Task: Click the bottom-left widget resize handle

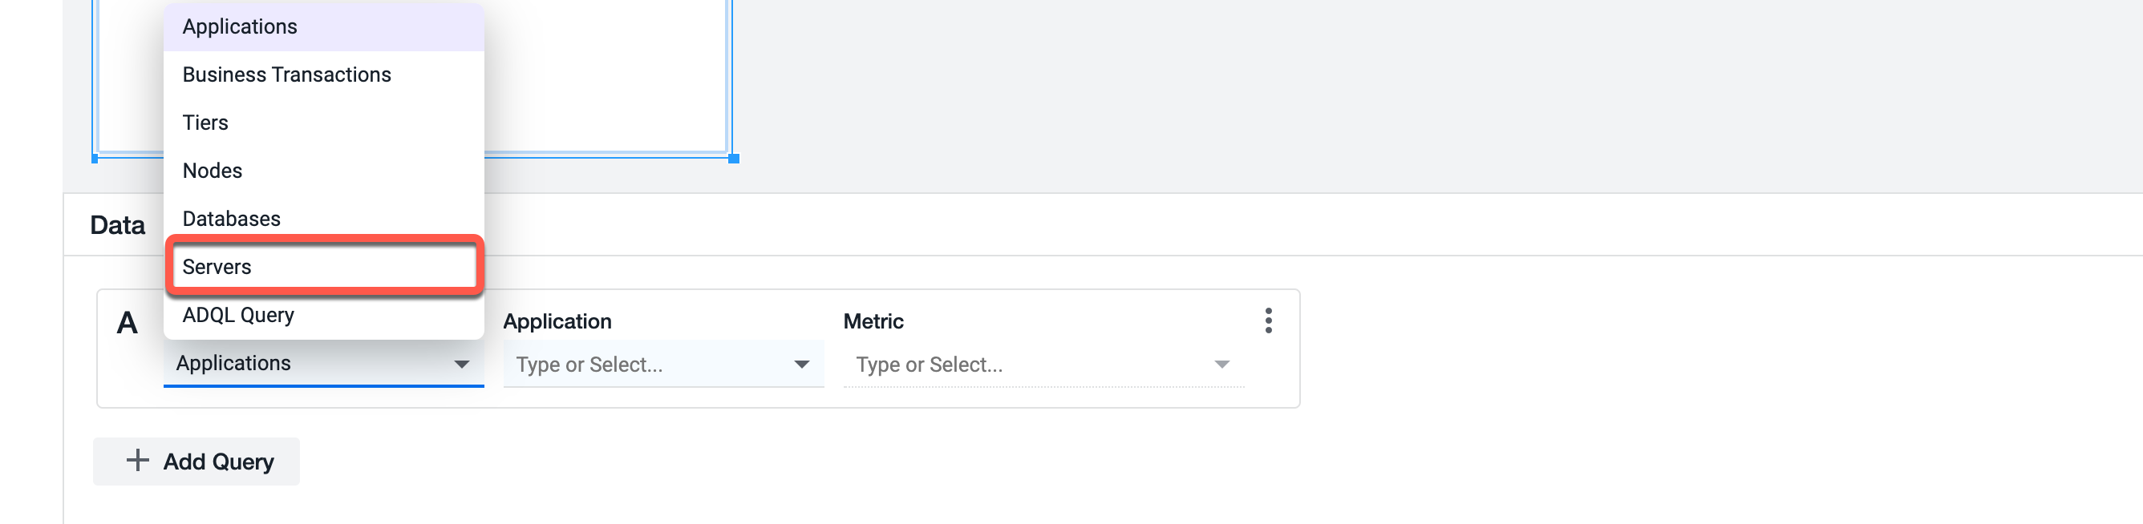Action: [95, 158]
